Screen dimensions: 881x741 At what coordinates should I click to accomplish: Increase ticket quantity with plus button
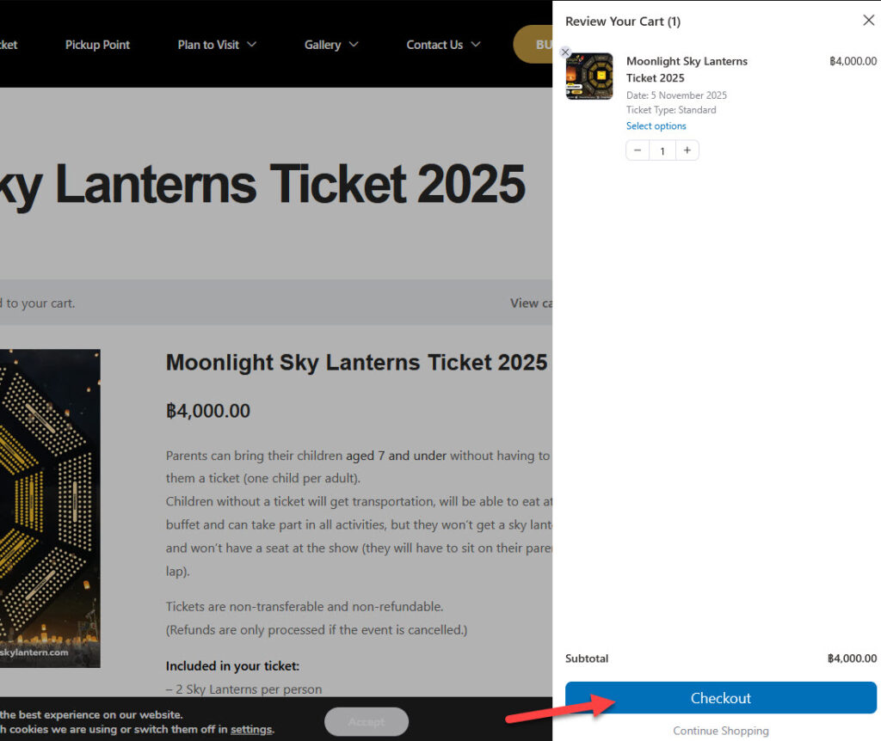[687, 150]
